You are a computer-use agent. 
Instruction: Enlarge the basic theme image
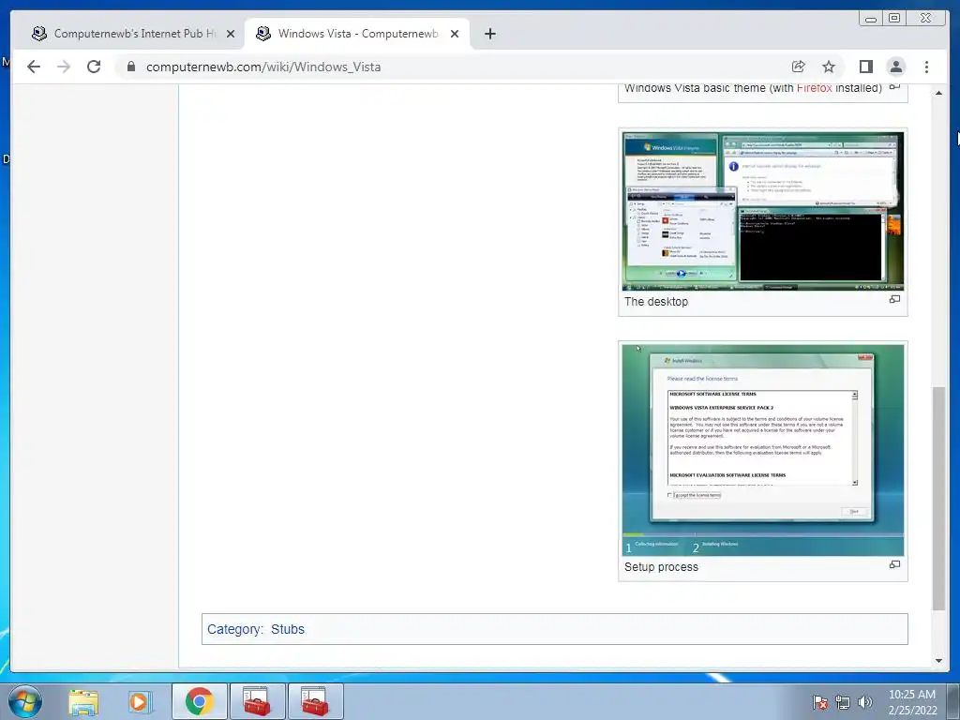(x=894, y=87)
